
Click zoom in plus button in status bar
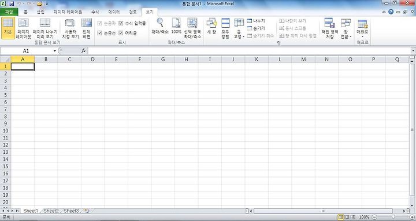coord(412,217)
